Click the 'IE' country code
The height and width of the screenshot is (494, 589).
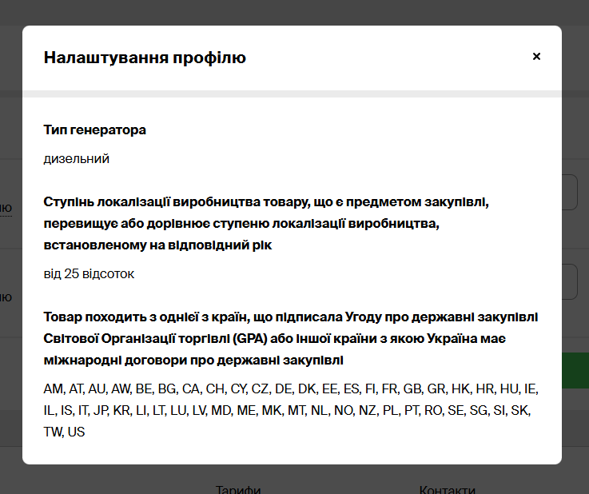pyautogui.click(x=531, y=389)
